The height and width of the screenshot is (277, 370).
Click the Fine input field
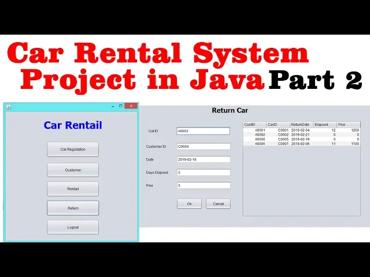tap(203, 185)
